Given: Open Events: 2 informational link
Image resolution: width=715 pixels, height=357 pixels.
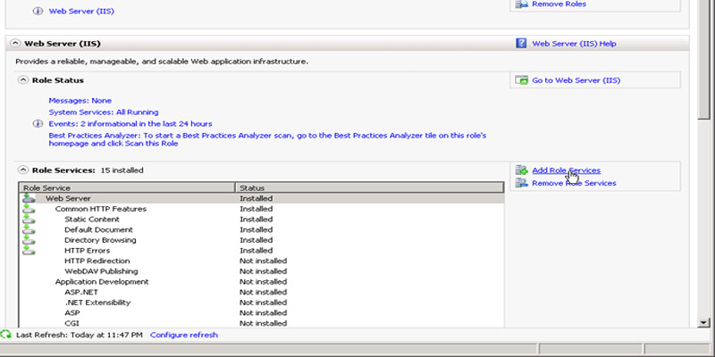Looking at the screenshot, I should click(x=130, y=124).
